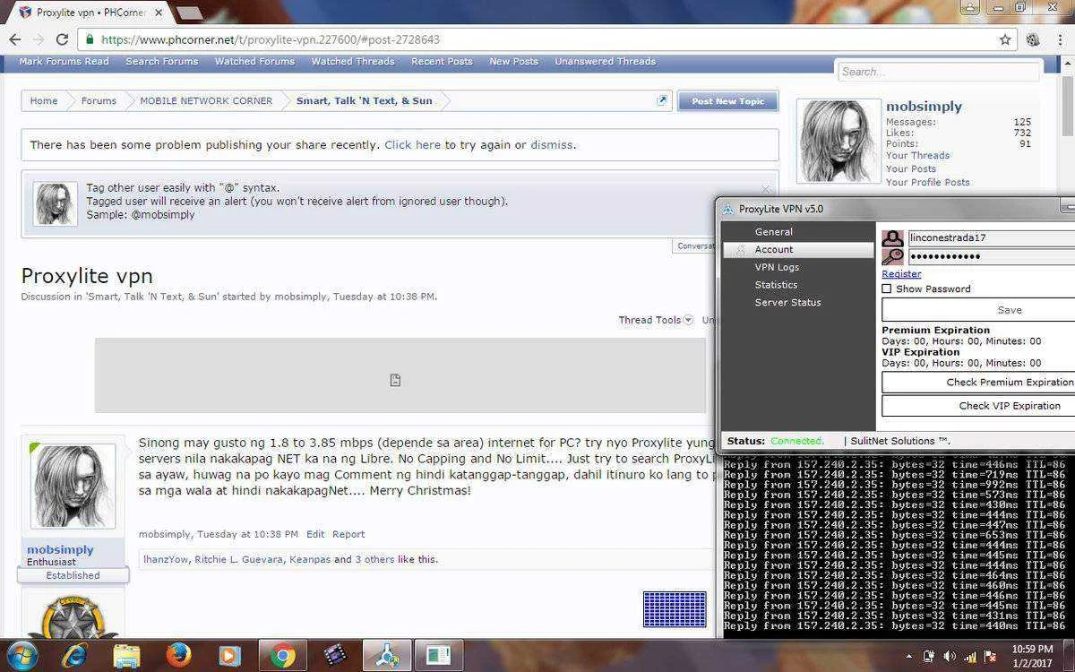This screenshot has height=672, width=1075.
Task: Click the breadcrumb navigation popup icon
Action: pos(662,100)
